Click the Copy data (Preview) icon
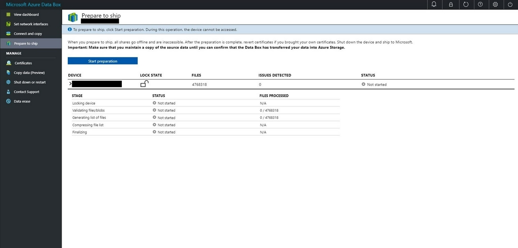This screenshot has height=248, width=518. click(x=9, y=73)
